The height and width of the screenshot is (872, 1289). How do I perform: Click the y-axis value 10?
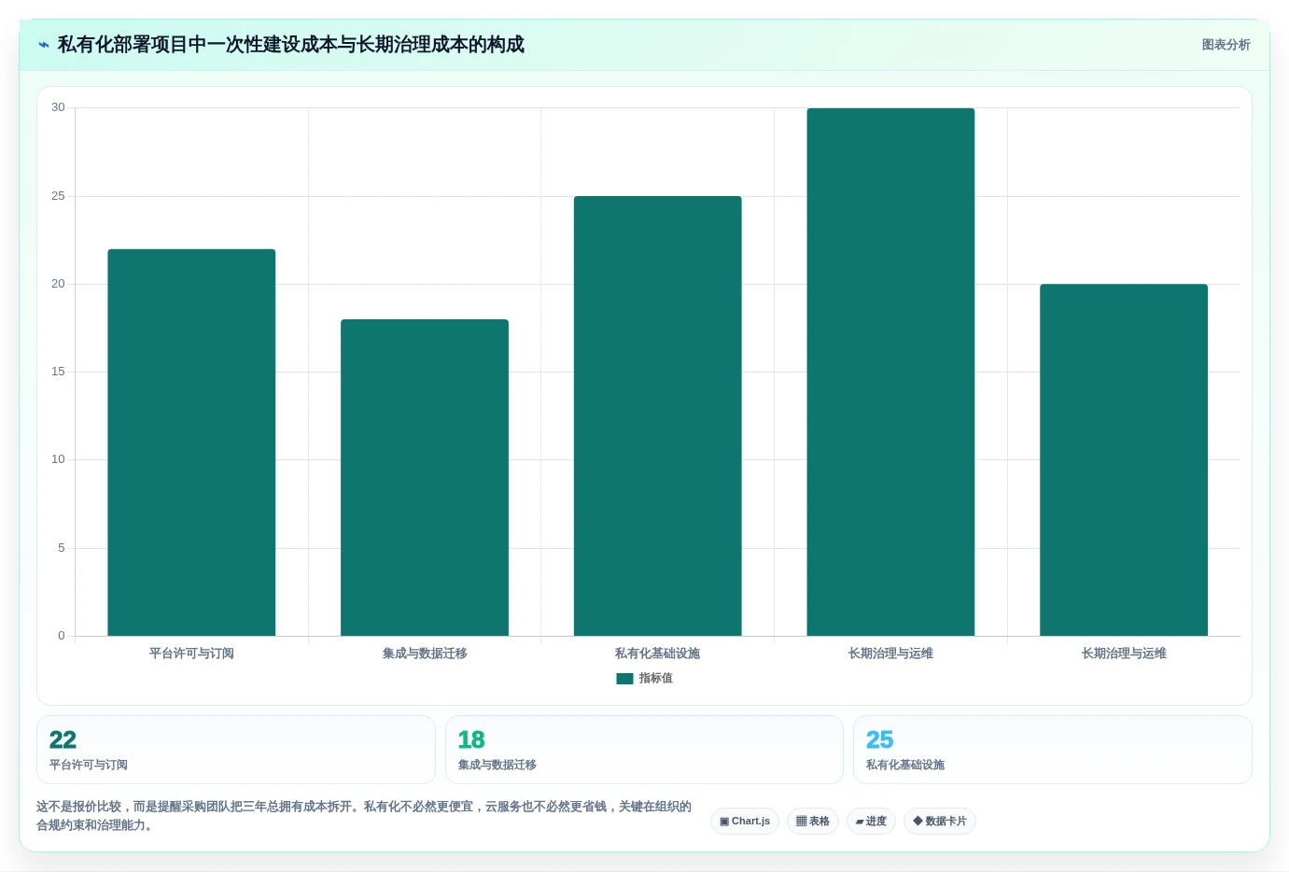click(x=58, y=459)
